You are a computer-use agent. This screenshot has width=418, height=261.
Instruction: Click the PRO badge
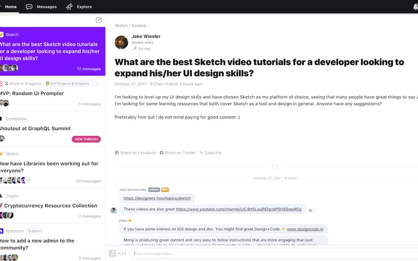click(165, 189)
